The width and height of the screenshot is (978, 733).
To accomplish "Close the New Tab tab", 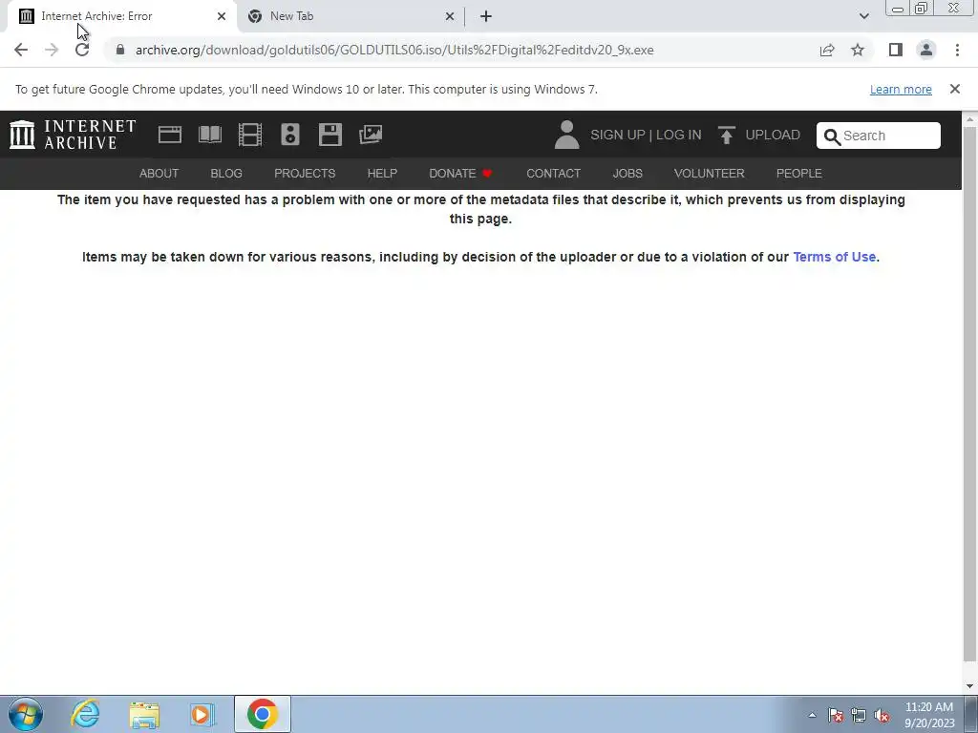I will tap(450, 16).
